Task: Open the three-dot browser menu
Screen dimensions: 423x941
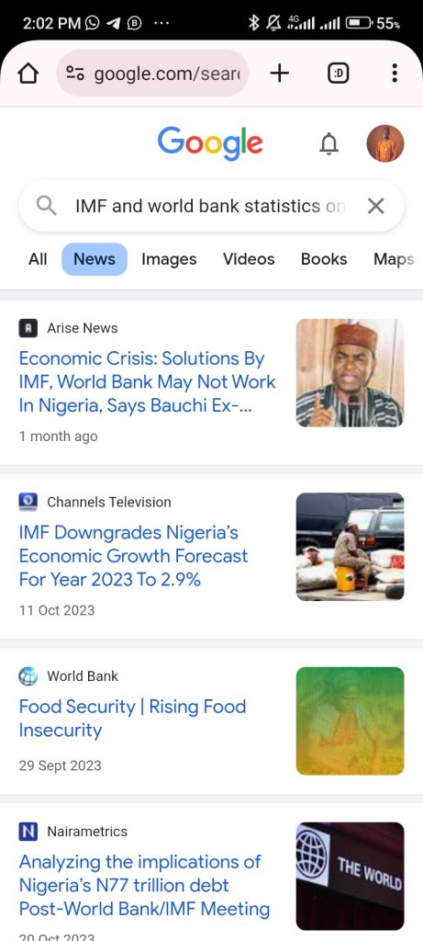Action: (x=395, y=74)
